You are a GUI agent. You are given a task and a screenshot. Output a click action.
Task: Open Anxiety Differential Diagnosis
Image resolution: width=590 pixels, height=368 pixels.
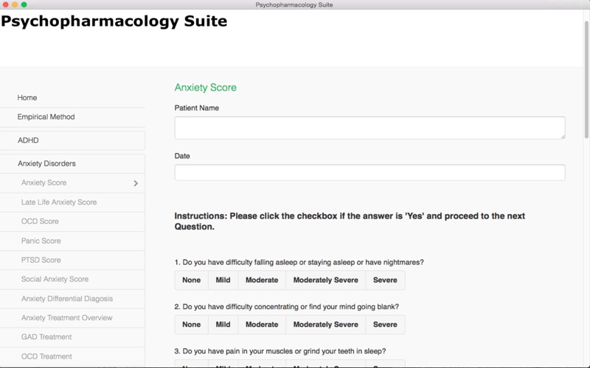click(67, 299)
